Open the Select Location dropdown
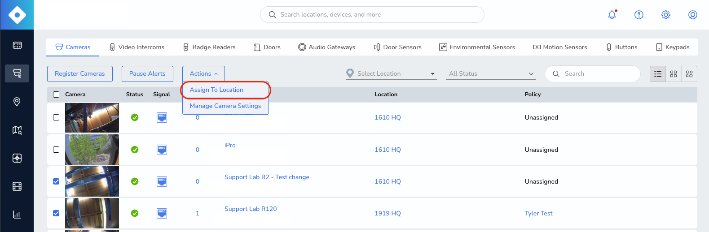Image resolution: width=709 pixels, height=232 pixels. (x=391, y=73)
